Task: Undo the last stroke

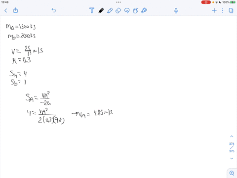Action: 54,10
